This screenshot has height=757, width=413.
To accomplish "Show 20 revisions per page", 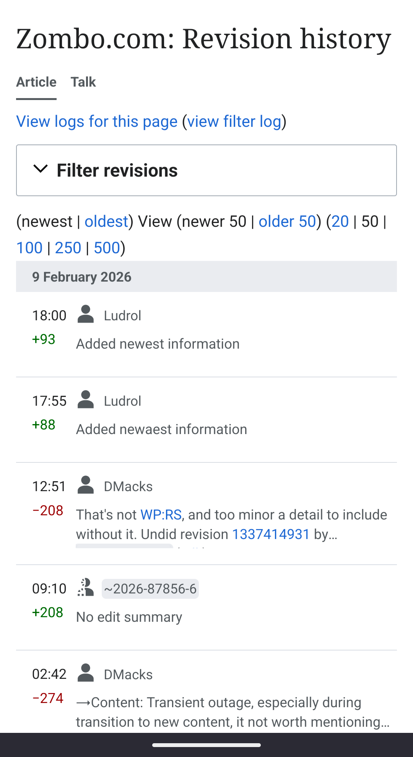I will (x=340, y=221).
